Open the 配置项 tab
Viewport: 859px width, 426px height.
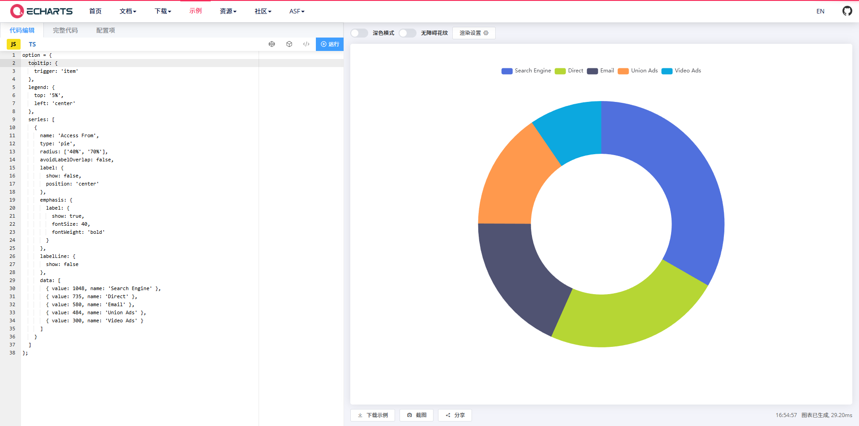(x=105, y=30)
